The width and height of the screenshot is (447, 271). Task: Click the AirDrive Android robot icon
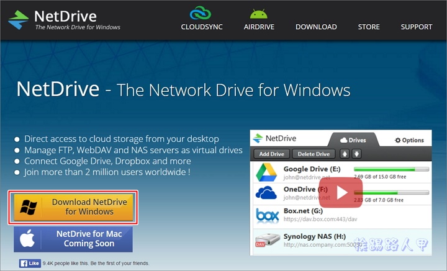click(x=260, y=13)
